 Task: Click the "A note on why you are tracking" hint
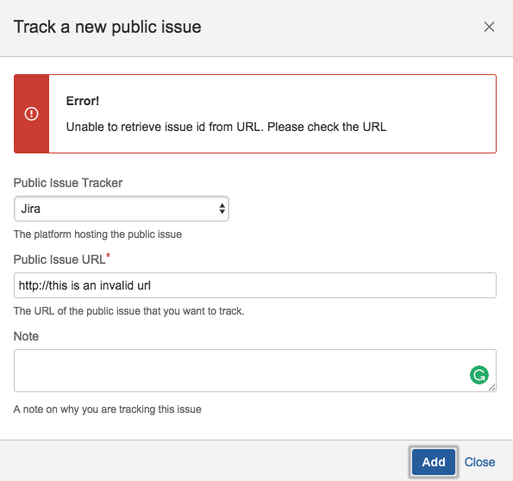(x=107, y=409)
